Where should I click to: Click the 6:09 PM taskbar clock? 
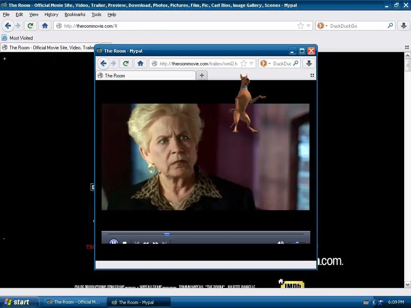tap(396, 302)
